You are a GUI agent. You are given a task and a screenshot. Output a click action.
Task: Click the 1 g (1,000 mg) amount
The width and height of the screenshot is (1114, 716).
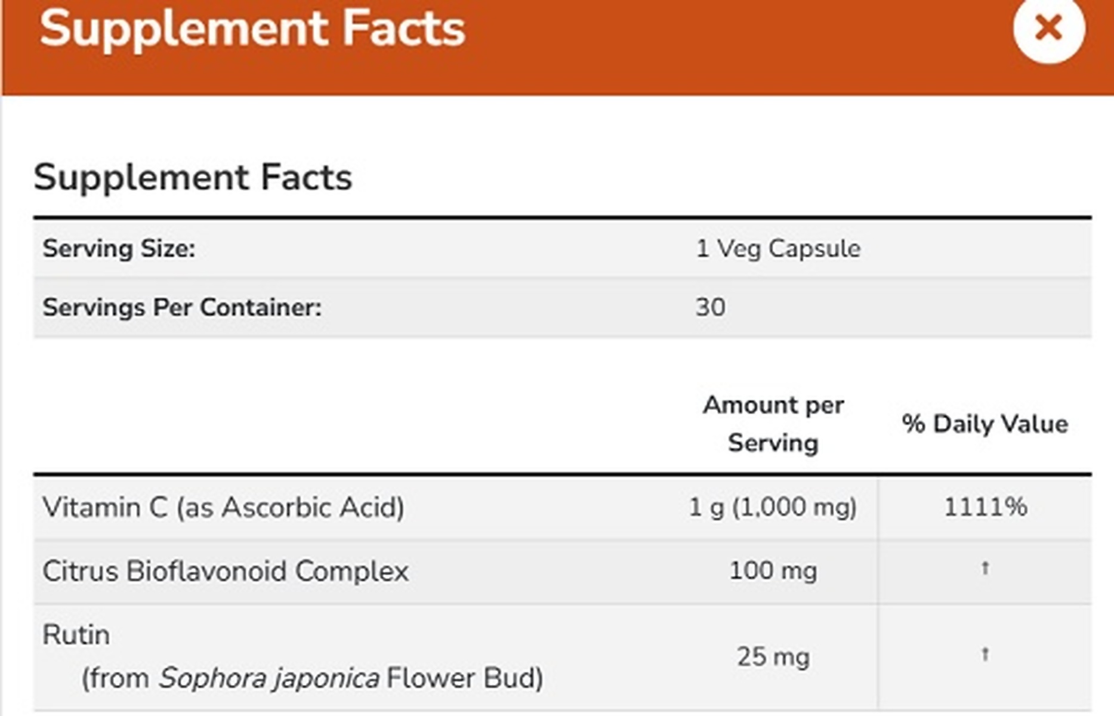coord(773,508)
